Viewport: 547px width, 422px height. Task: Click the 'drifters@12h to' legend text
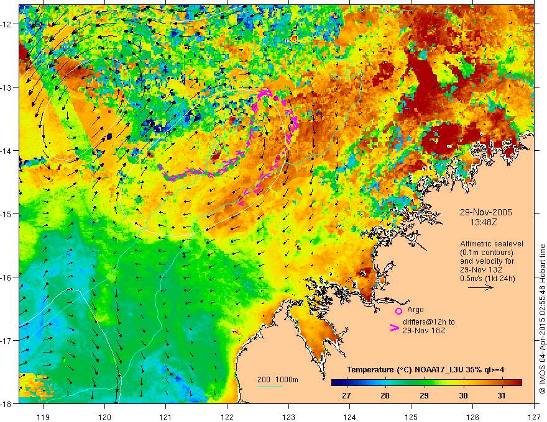point(429,322)
